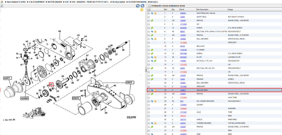Select row circle for CYLINDER

click(149, 50)
